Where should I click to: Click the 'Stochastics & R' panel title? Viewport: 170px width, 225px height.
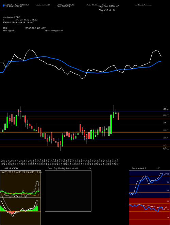(139, 168)
